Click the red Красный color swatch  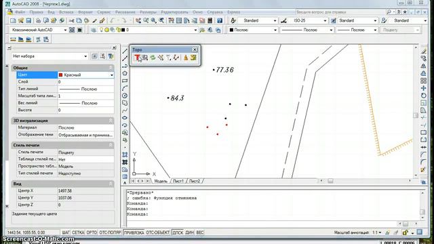click(60, 75)
